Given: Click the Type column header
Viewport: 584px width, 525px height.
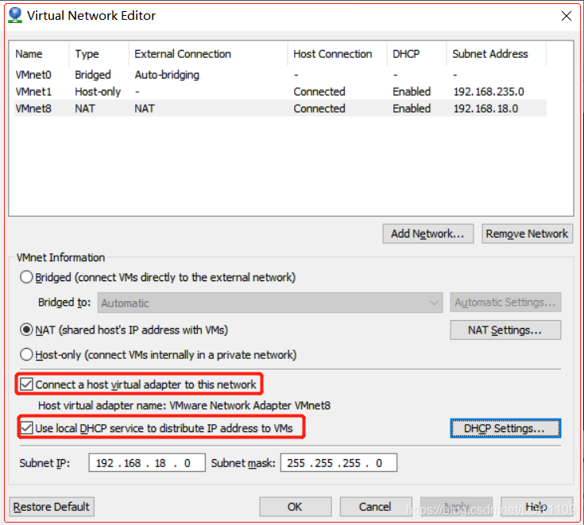Looking at the screenshot, I should [x=99, y=54].
